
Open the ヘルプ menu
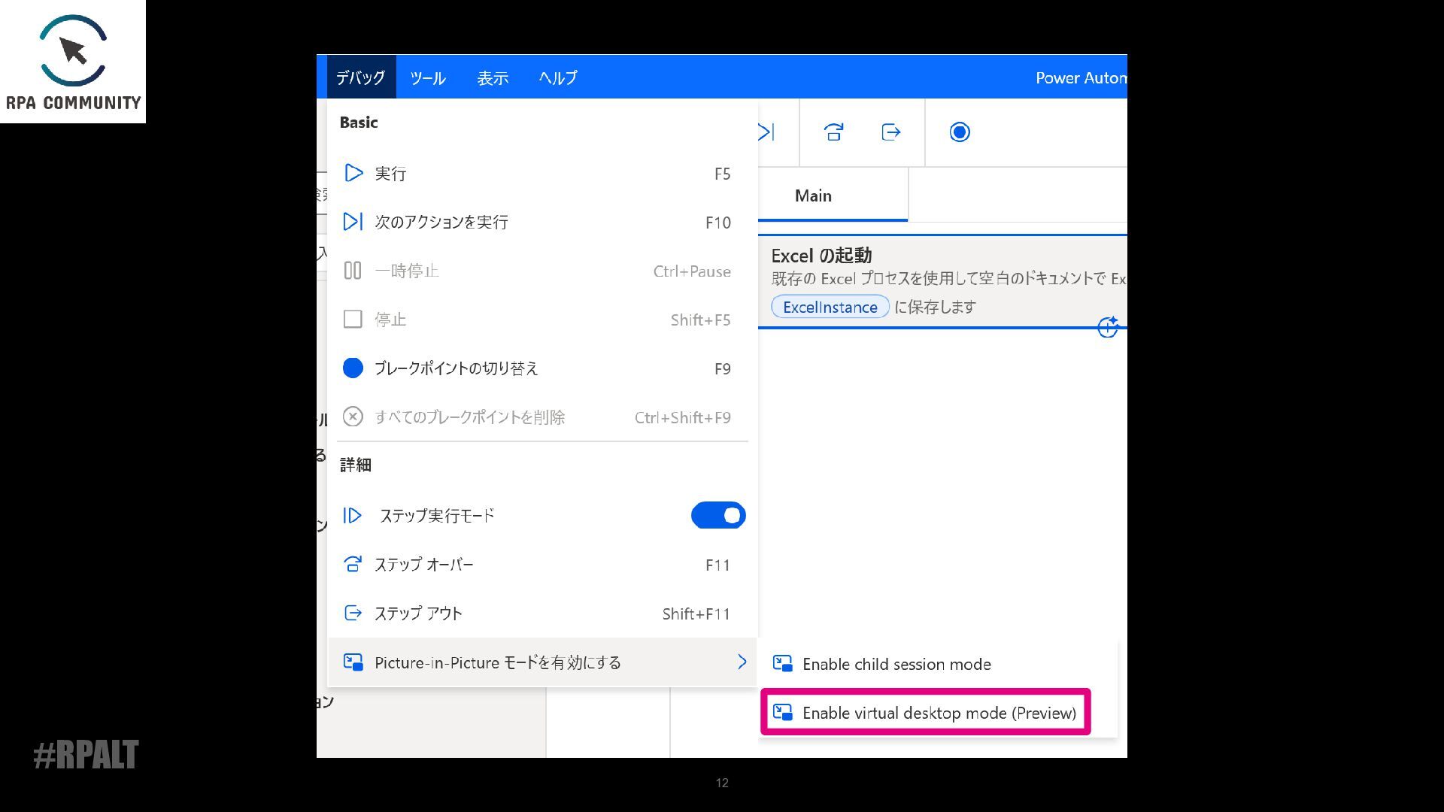[x=558, y=77]
